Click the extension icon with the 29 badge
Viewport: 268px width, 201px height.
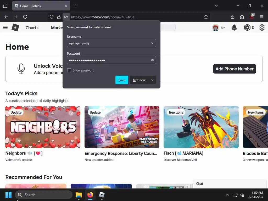click(x=252, y=16)
